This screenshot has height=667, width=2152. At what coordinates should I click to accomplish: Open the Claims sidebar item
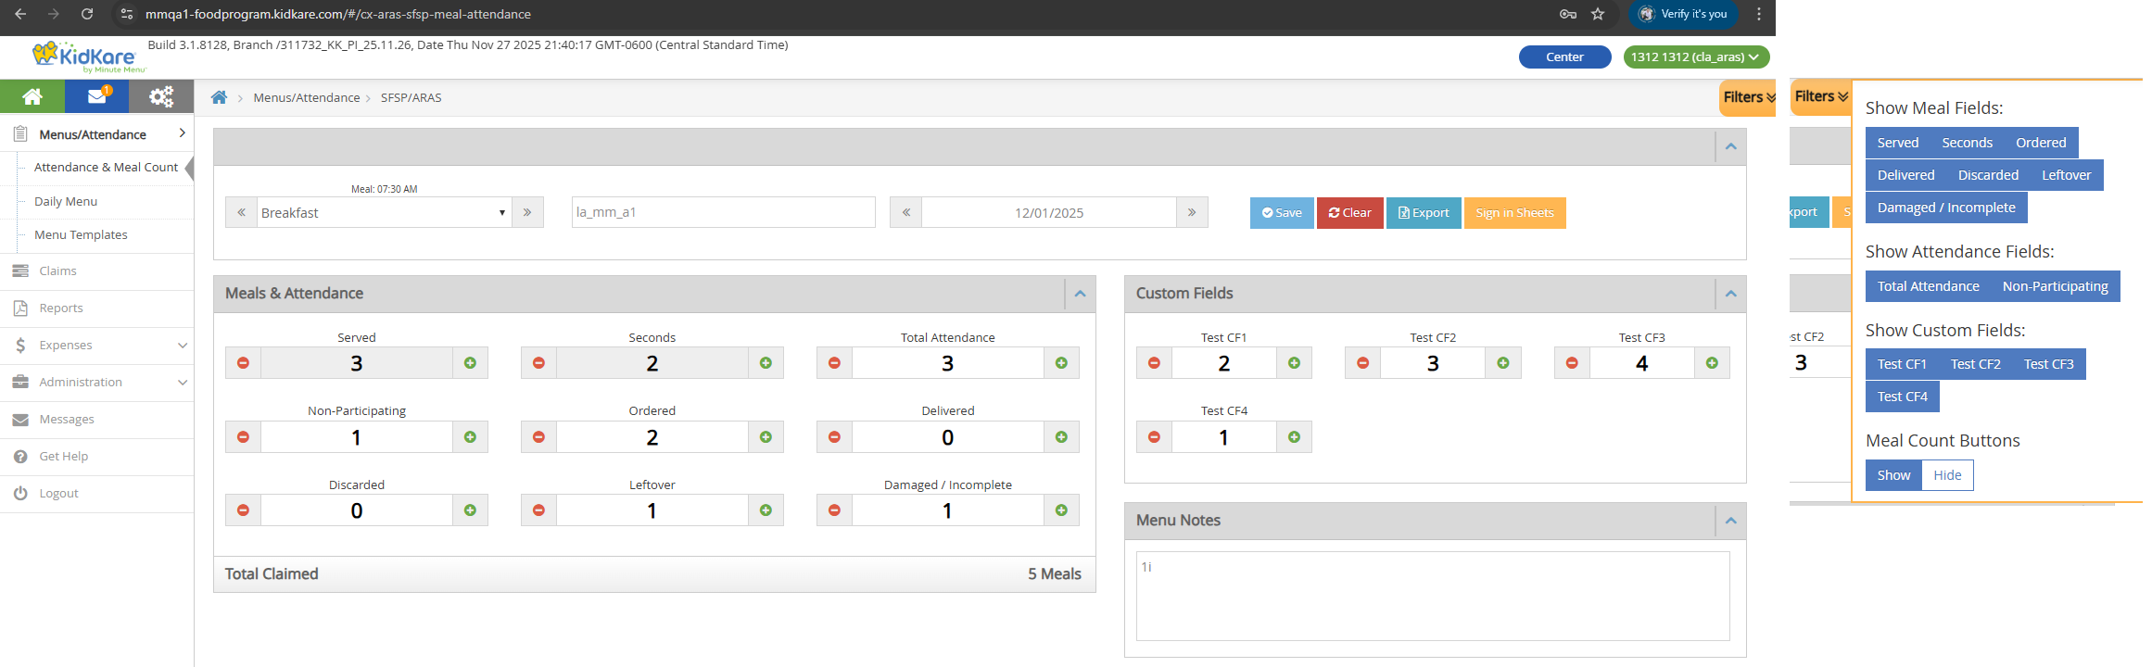click(57, 271)
